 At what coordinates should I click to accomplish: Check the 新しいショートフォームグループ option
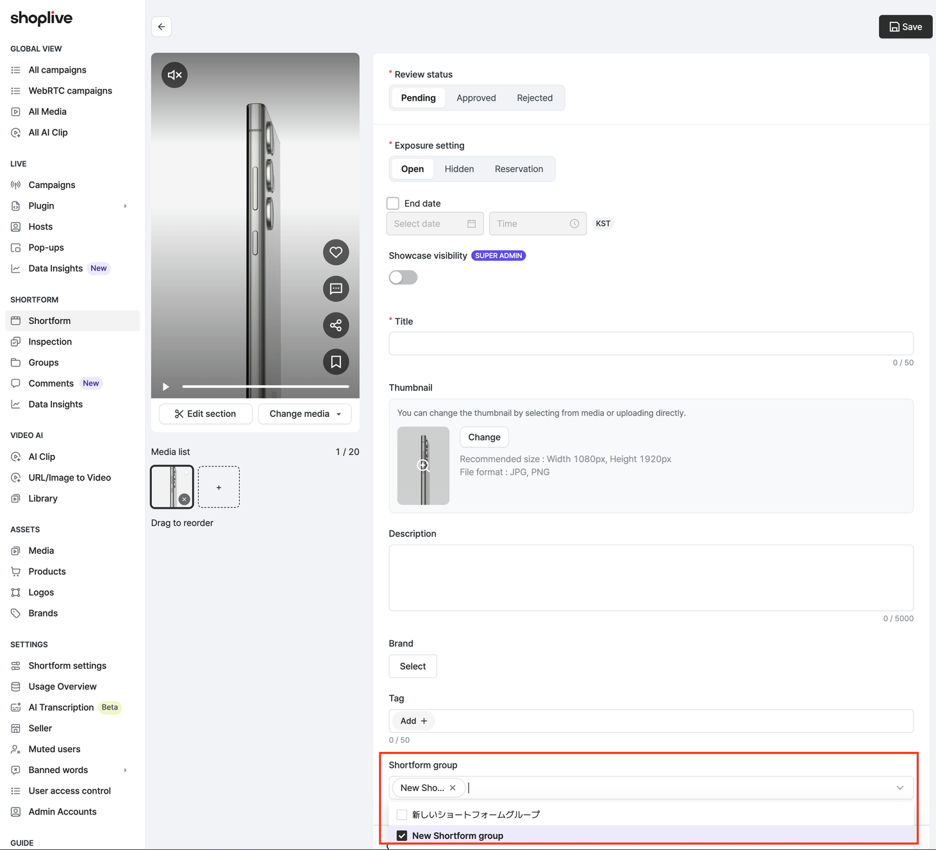[x=402, y=815]
